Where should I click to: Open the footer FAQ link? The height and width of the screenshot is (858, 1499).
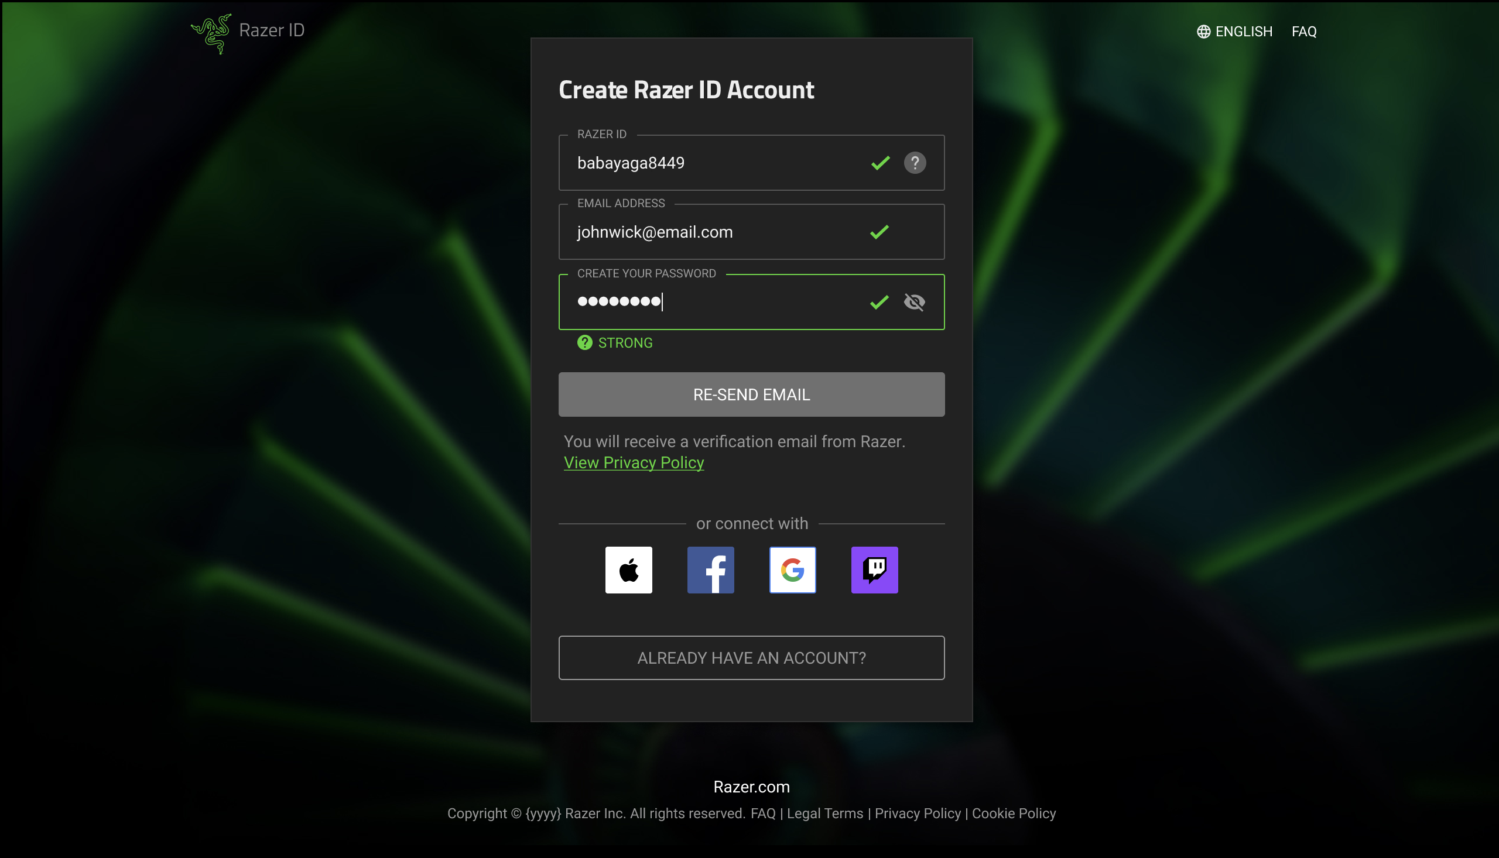(x=763, y=813)
